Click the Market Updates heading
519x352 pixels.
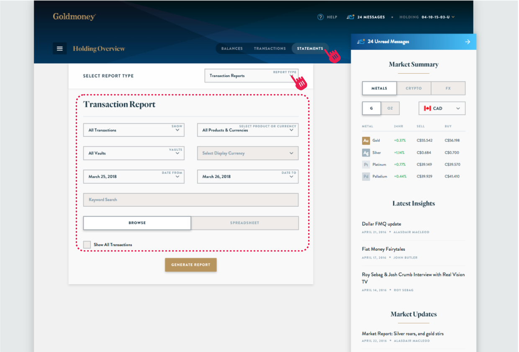tap(414, 314)
